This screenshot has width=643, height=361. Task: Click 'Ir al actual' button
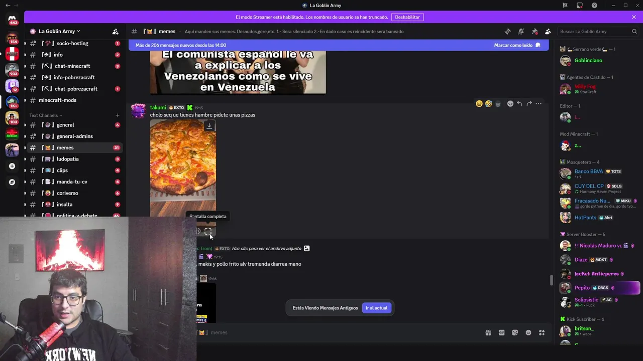tap(376, 308)
